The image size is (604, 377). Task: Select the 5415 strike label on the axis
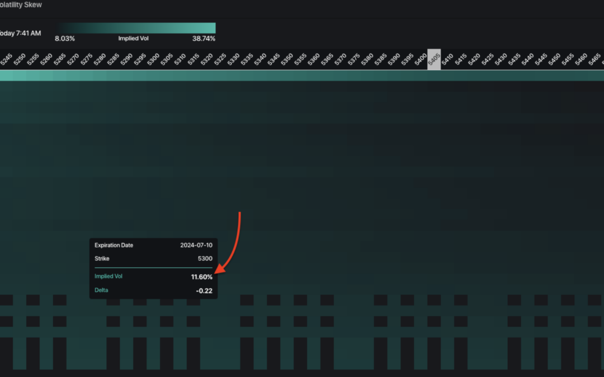[x=460, y=59]
